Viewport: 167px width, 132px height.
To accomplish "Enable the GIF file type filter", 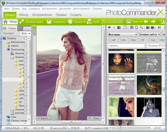I will coord(110,40).
